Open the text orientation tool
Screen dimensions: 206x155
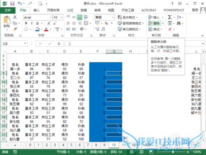(x=82, y=29)
